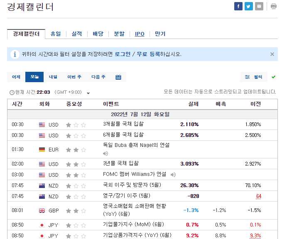Show 이번 주 events
This screenshot has height=239, width=282.
click(x=74, y=77)
